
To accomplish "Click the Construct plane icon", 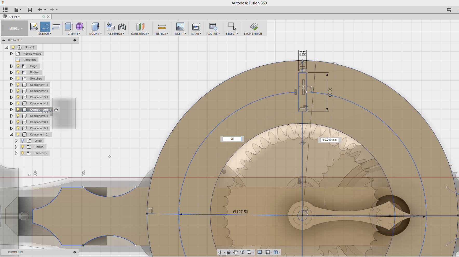I will click(140, 26).
